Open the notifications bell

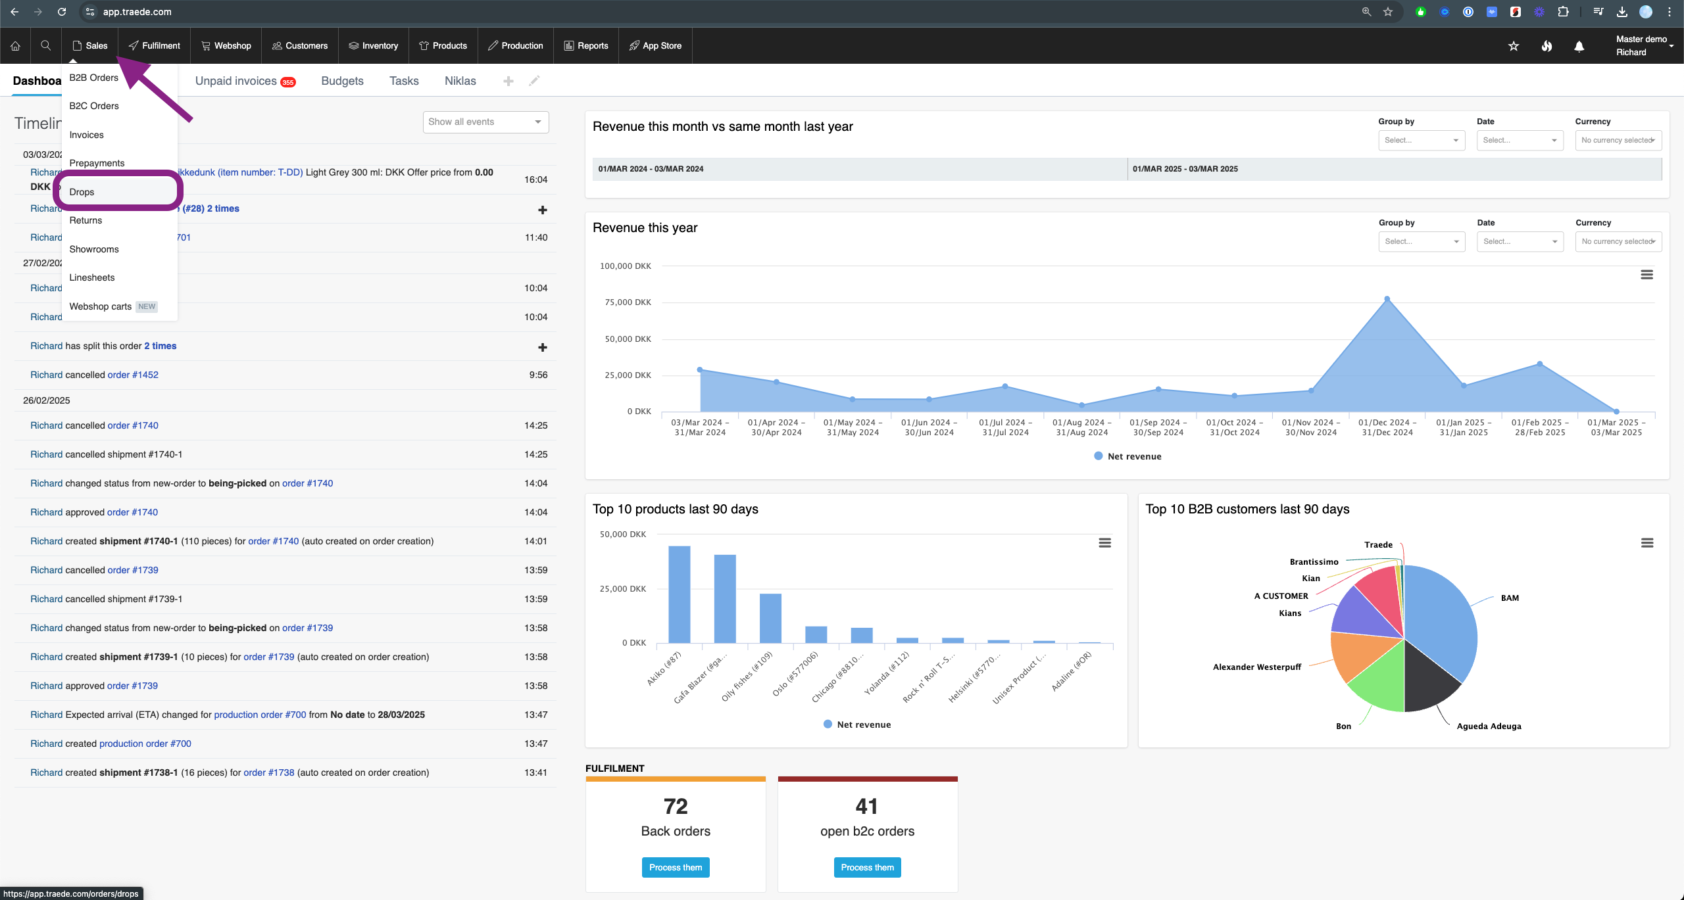click(1579, 46)
